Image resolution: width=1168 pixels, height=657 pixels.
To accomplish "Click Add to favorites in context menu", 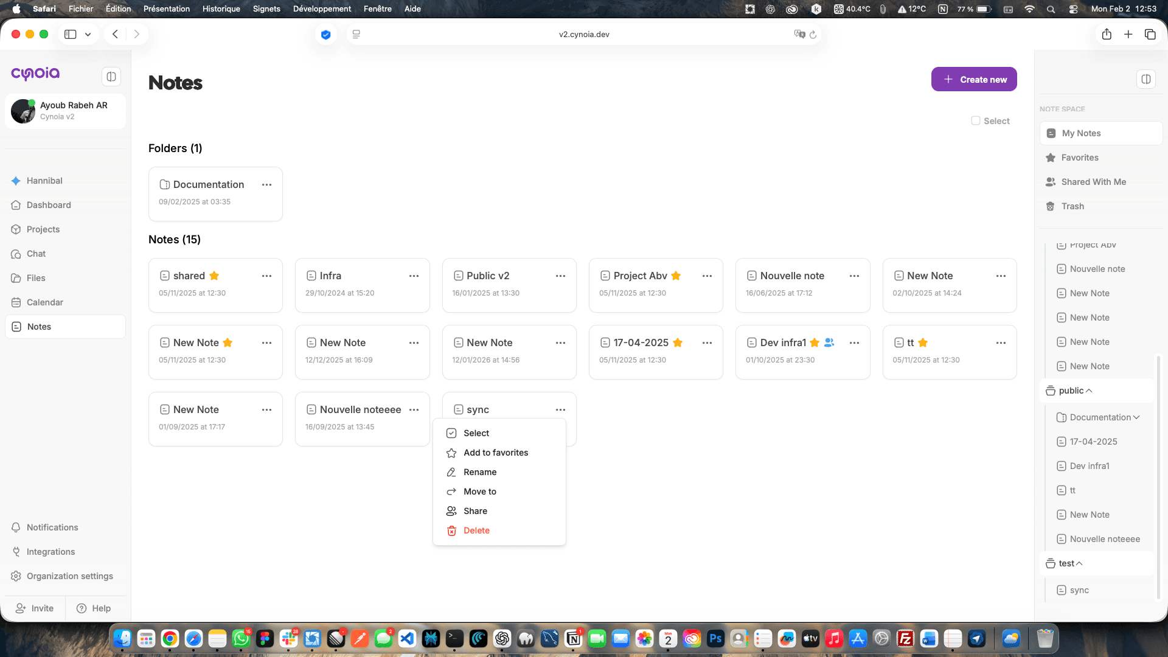I will [x=495, y=453].
